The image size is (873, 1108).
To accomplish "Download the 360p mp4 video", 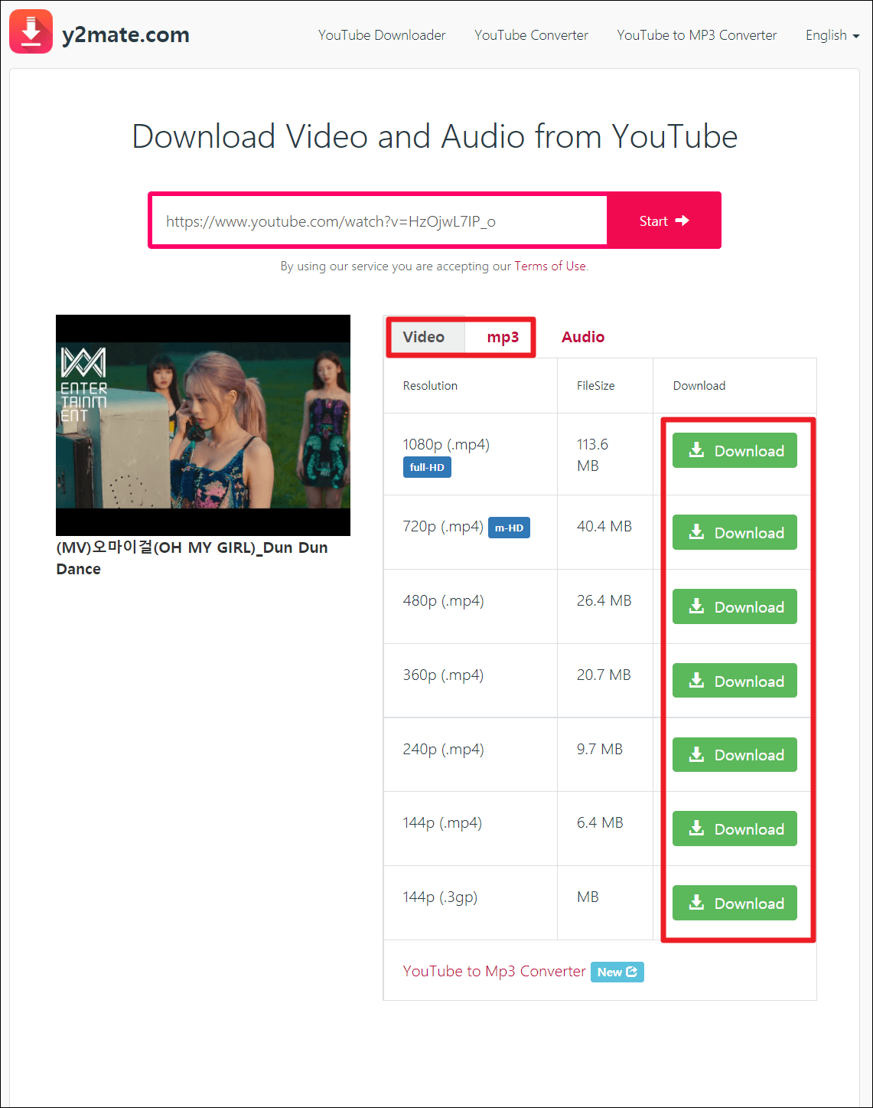I will point(735,681).
